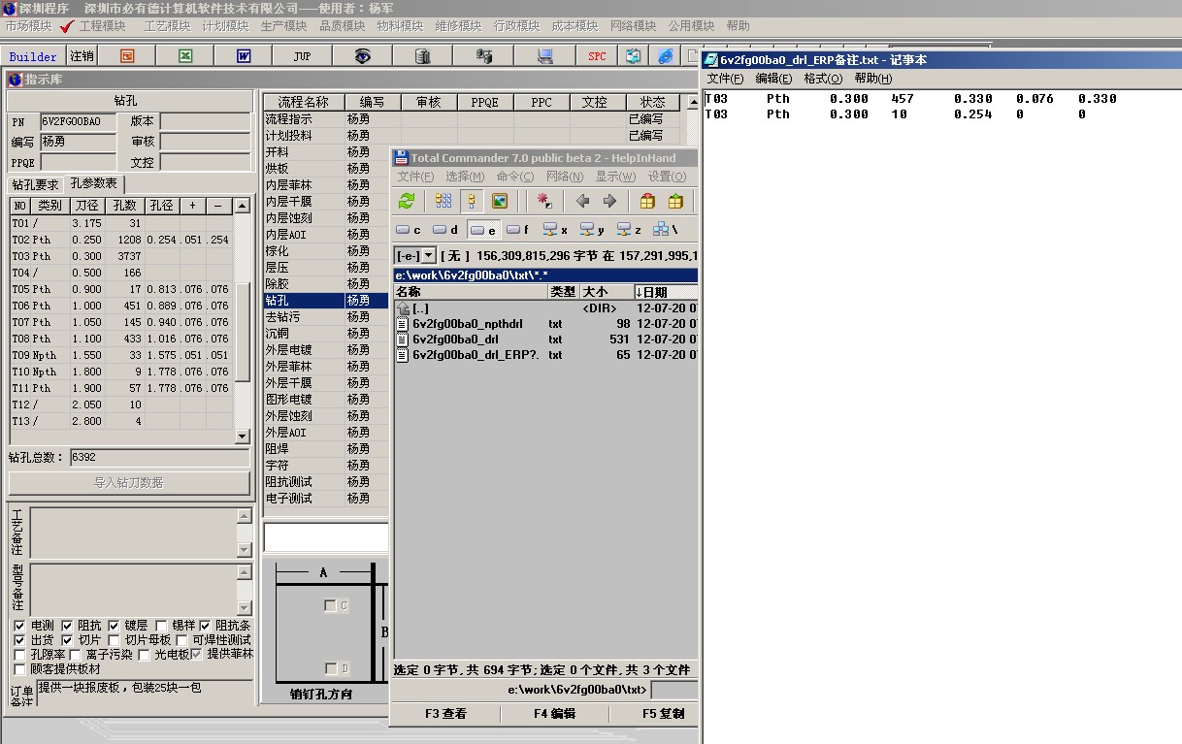Click the refresh icon in Total Commander
The height and width of the screenshot is (744, 1182).
(407, 201)
